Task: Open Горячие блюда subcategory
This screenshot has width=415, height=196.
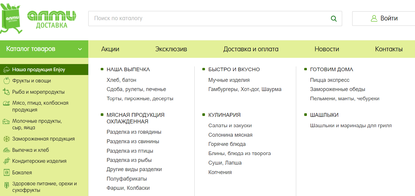Action: coord(227,144)
